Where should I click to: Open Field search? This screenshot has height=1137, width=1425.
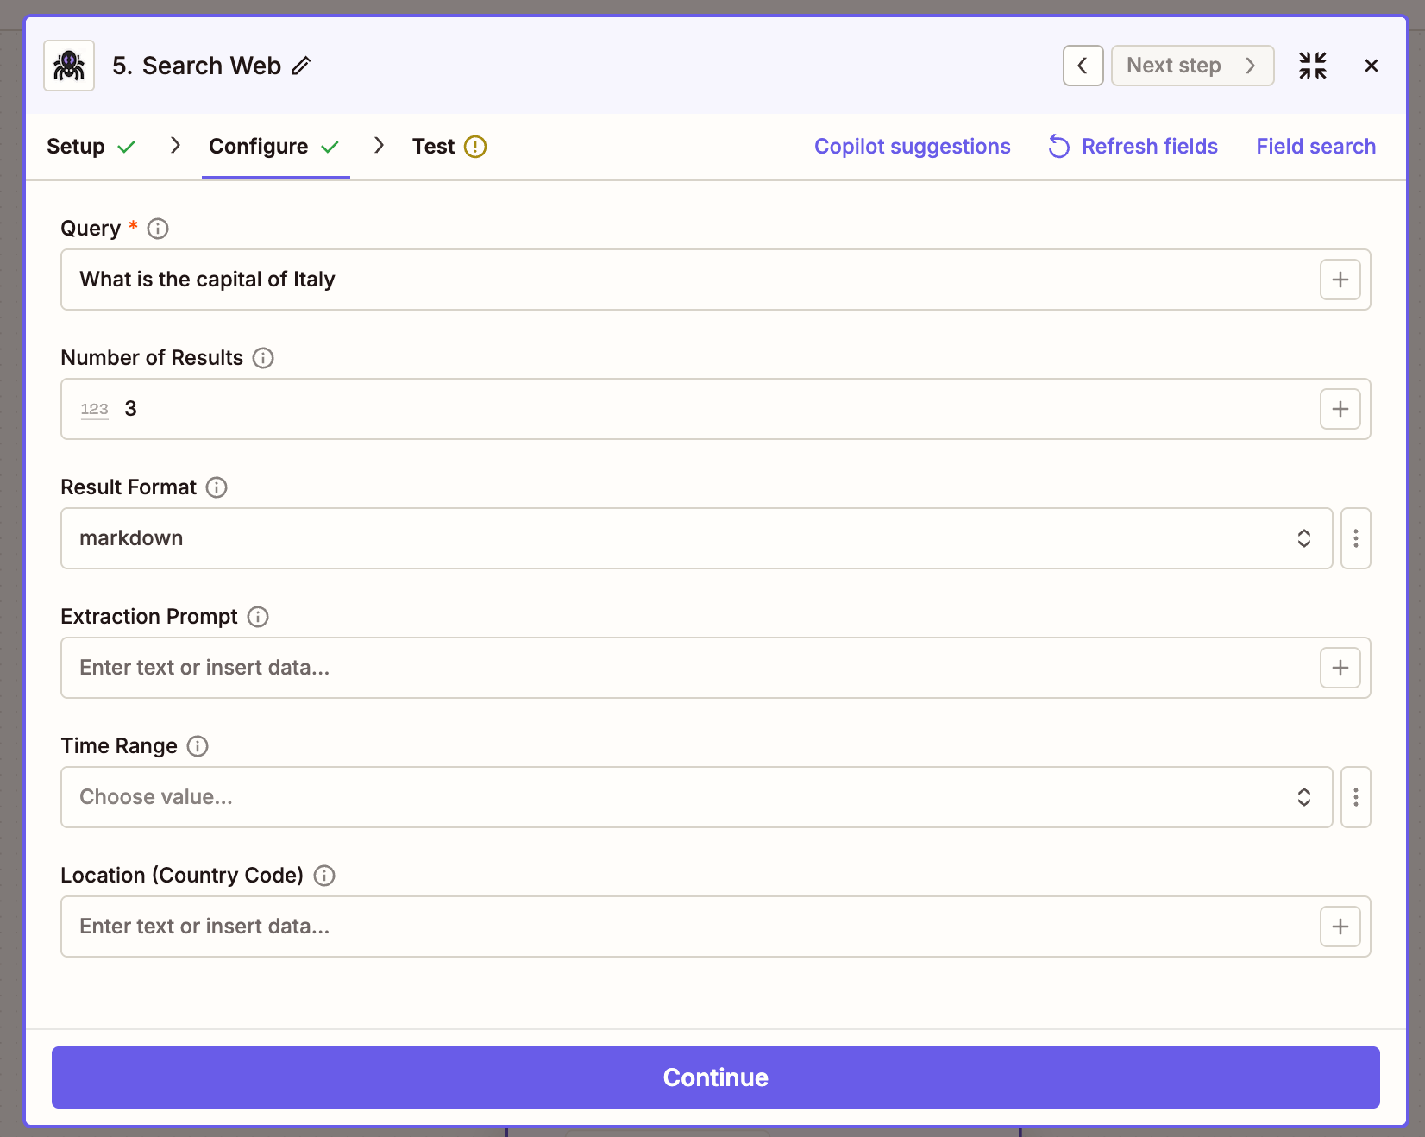[x=1315, y=147]
